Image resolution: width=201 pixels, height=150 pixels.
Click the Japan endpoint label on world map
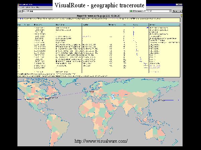[161, 100]
